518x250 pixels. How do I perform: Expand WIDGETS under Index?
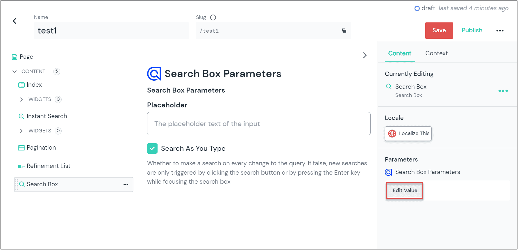21,100
